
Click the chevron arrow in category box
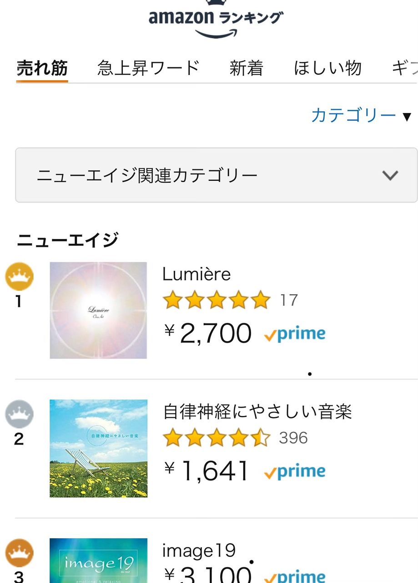click(390, 175)
